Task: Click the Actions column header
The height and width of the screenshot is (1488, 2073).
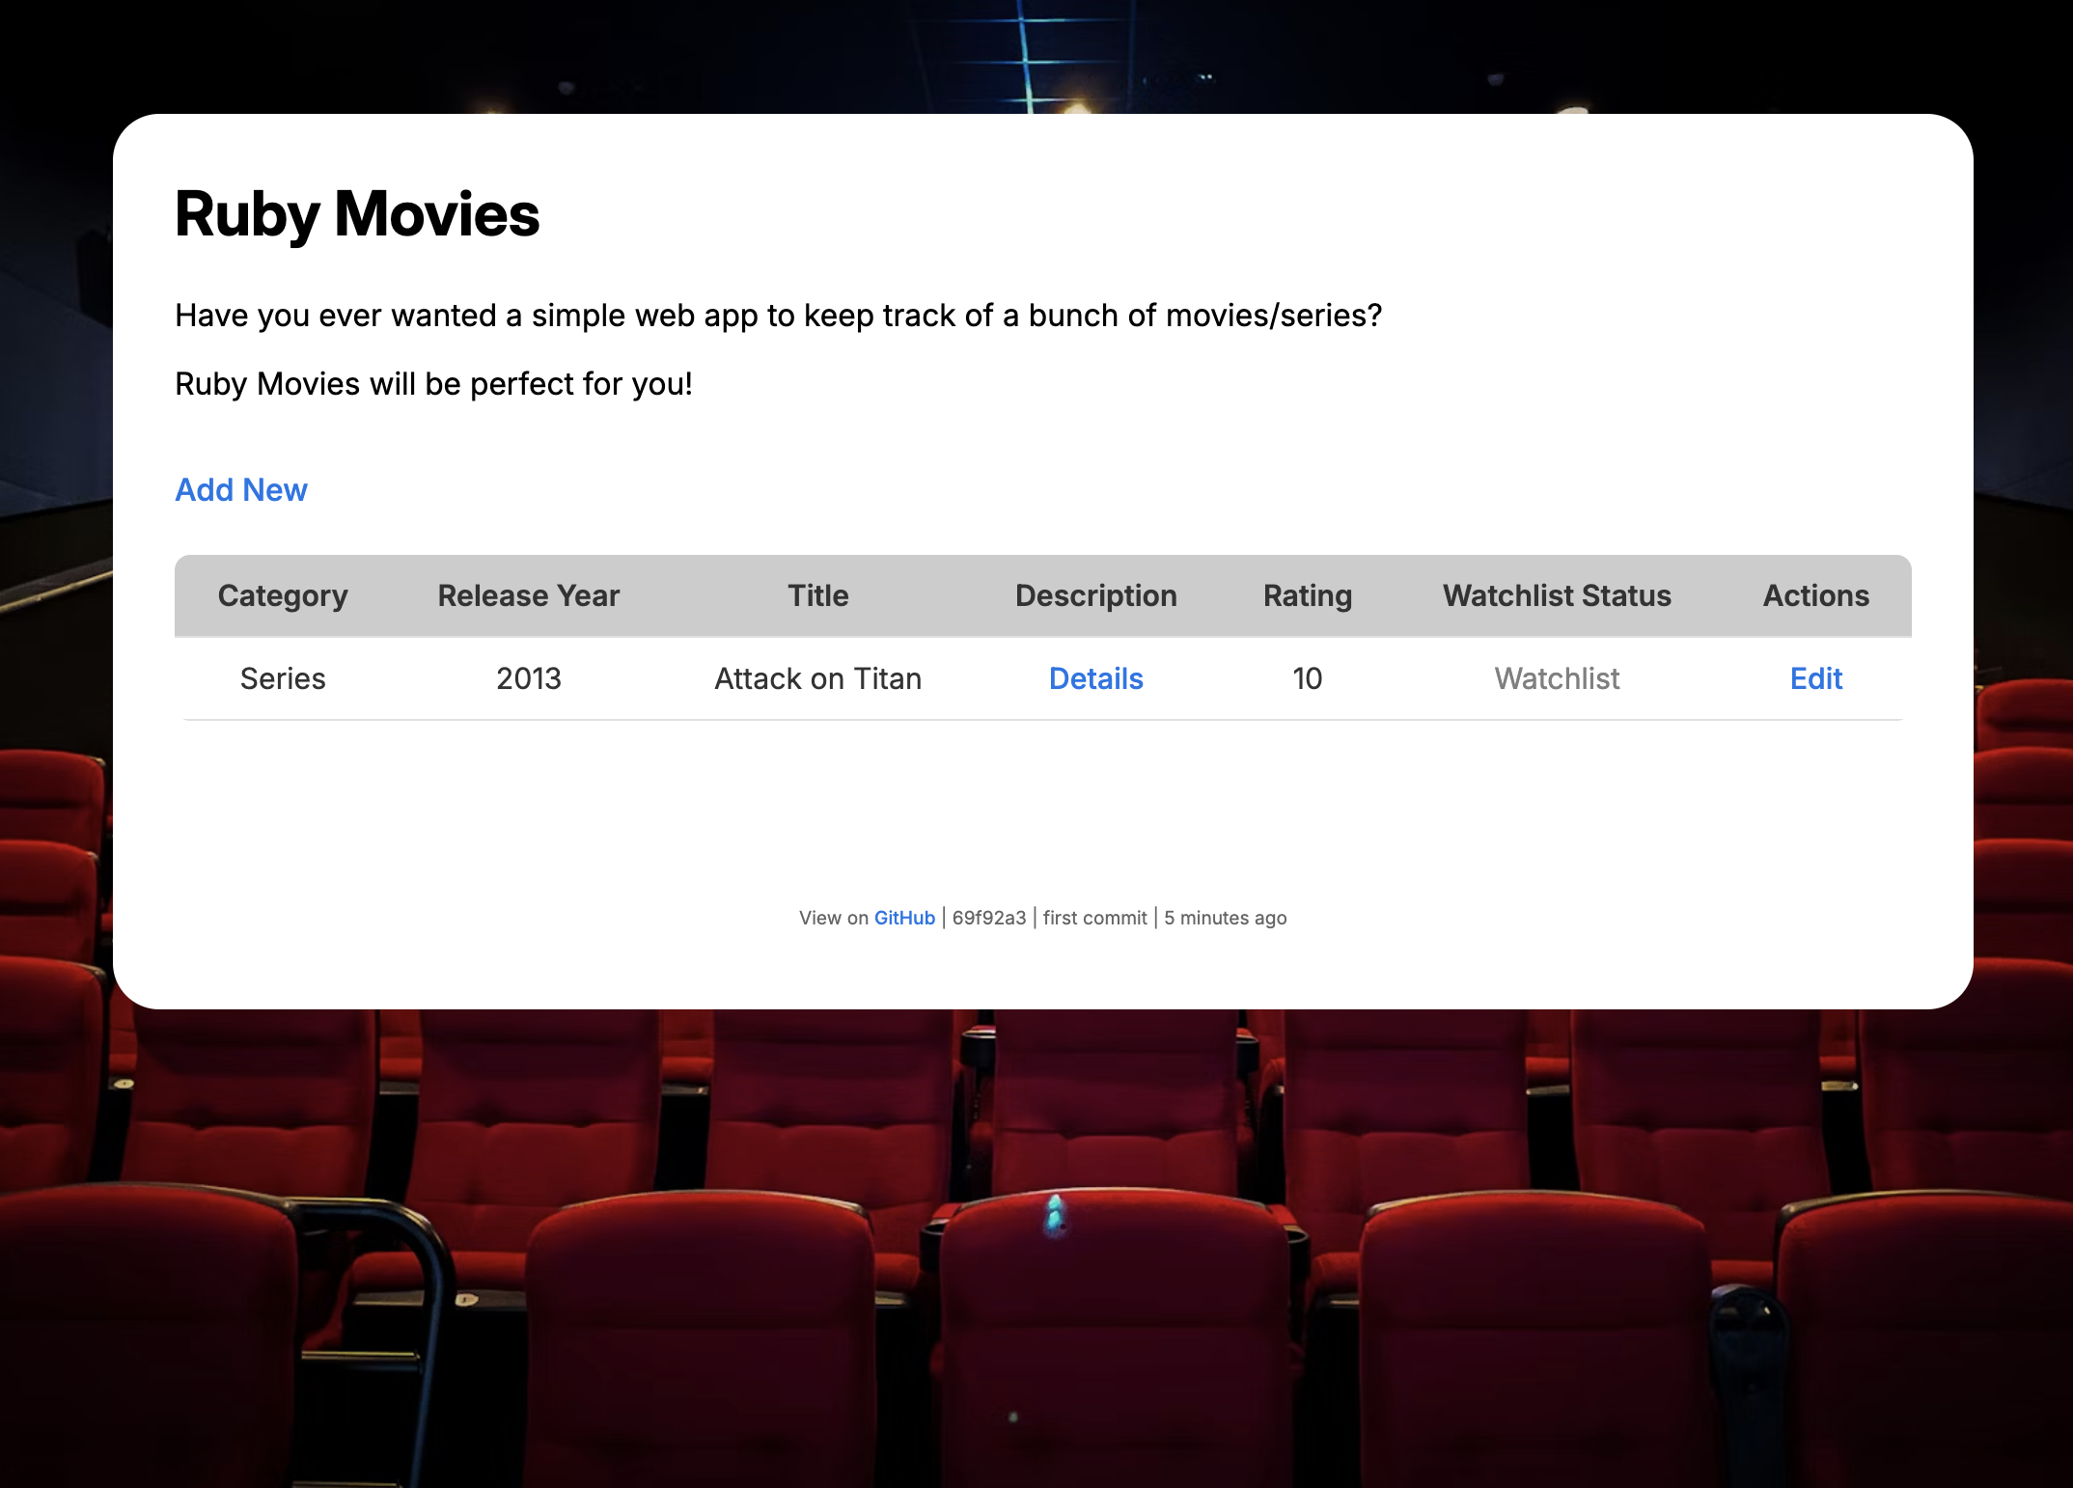Action: click(x=1815, y=595)
